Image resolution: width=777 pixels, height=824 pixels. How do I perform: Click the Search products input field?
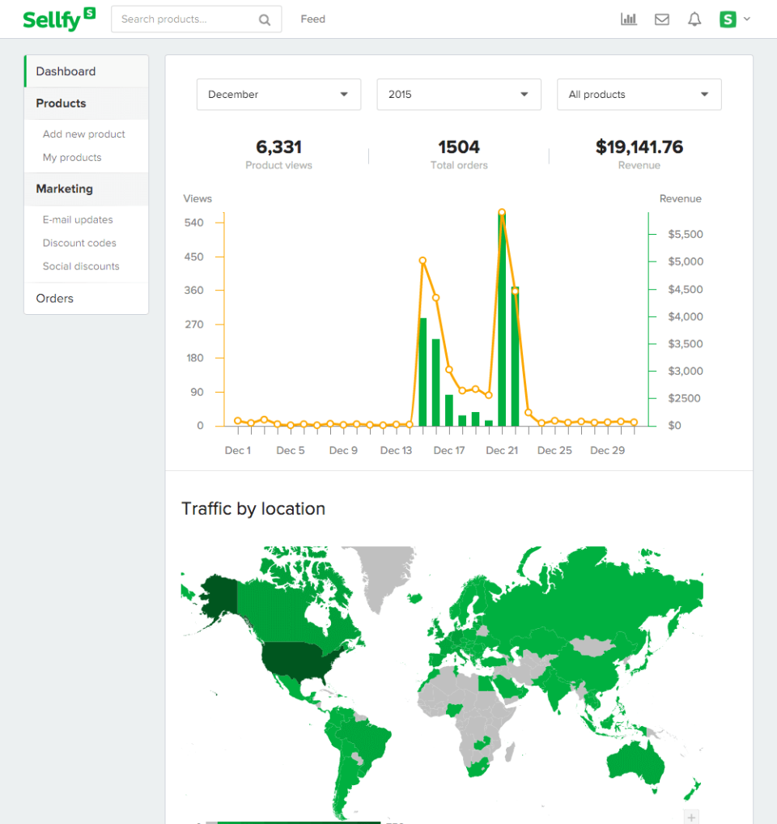[186, 19]
